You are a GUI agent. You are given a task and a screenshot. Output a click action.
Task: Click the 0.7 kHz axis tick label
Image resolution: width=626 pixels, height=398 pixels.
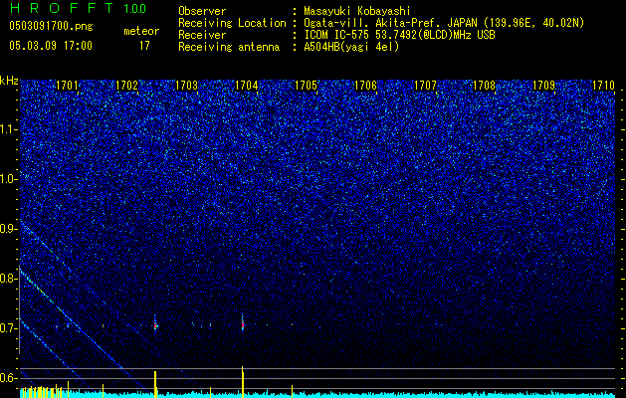click(x=8, y=328)
